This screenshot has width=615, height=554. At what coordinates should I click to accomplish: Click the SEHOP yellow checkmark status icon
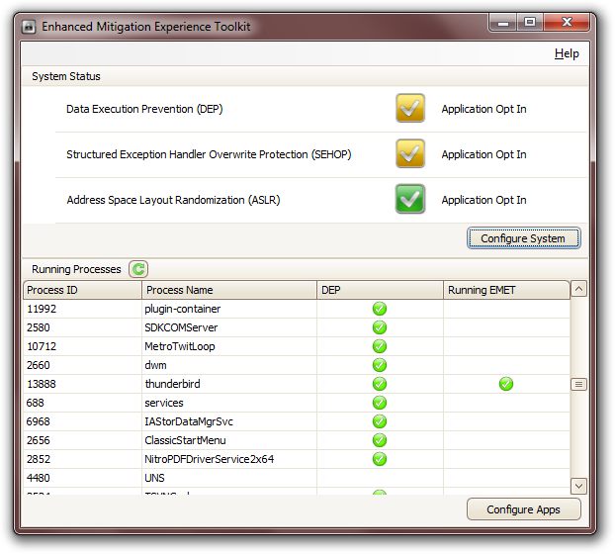coord(410,154)
